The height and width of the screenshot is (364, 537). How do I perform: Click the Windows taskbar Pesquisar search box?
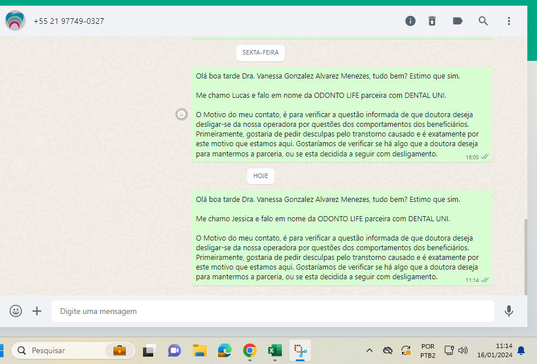73,350
